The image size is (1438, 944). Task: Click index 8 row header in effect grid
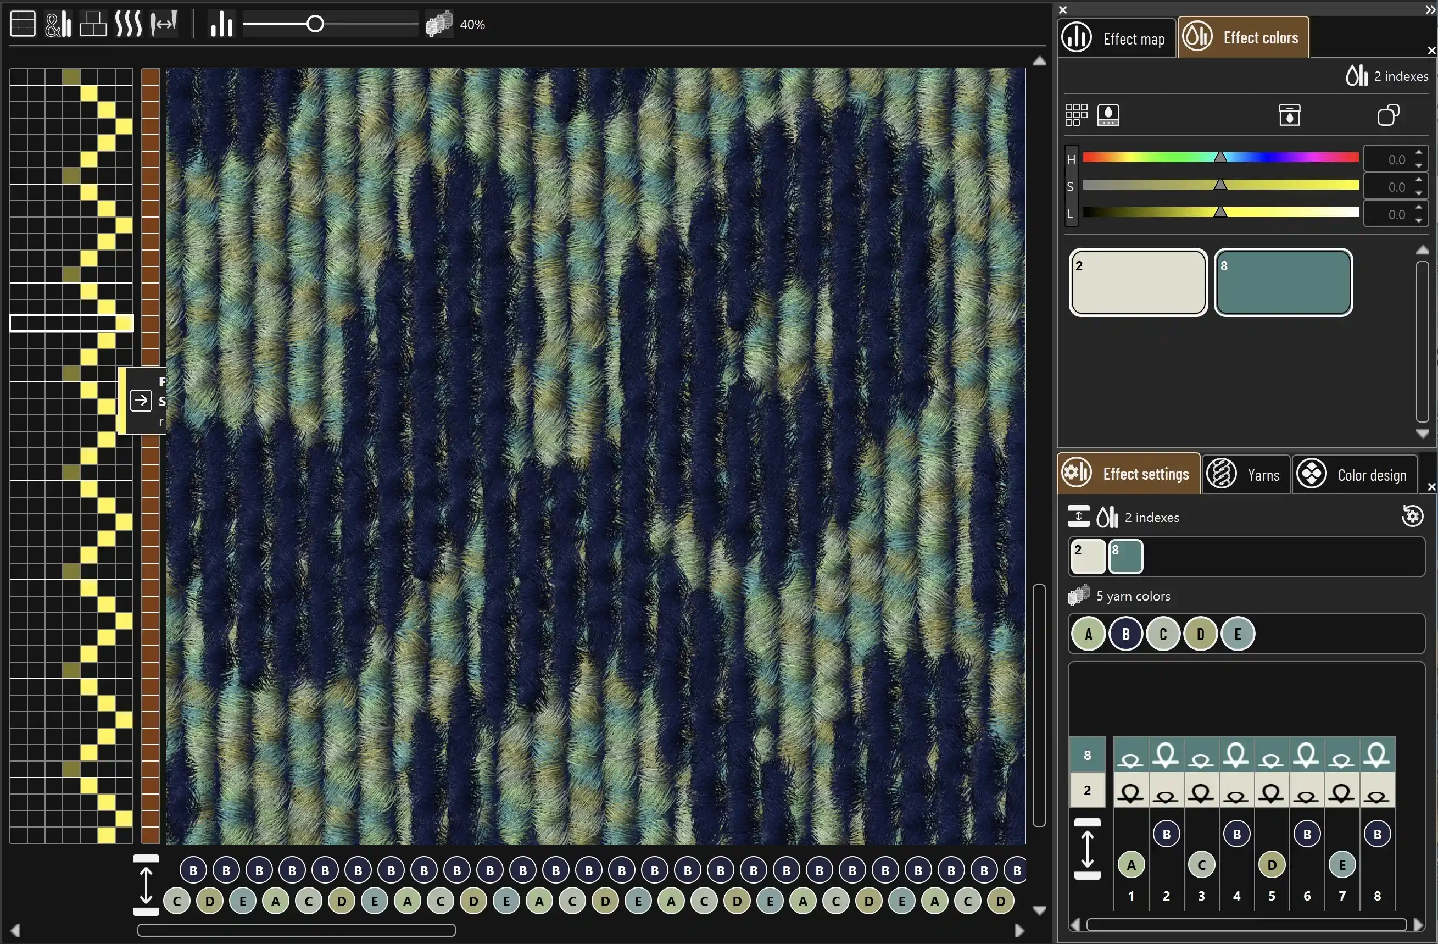point(1088,755)
